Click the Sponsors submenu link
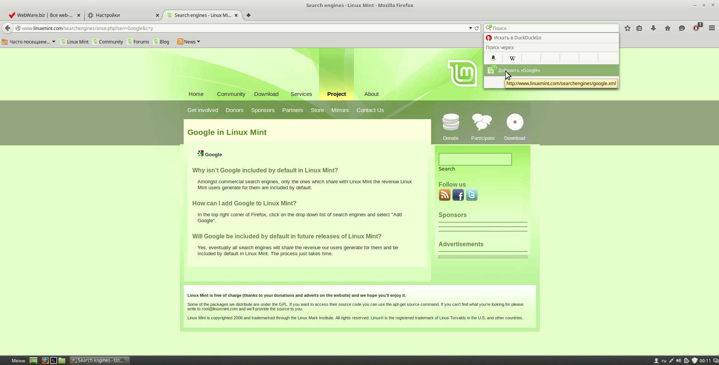 point(262,110)
